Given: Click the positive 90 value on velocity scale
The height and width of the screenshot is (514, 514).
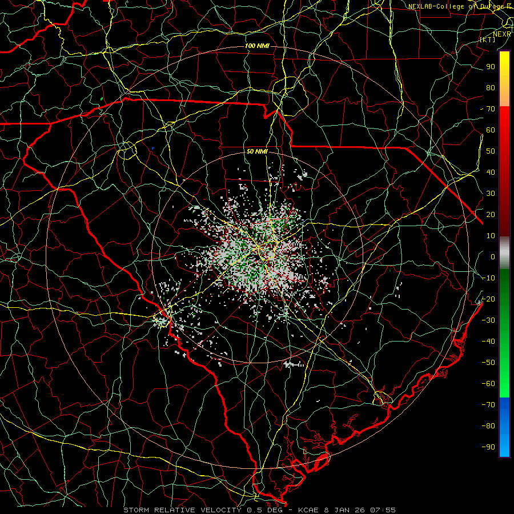Looking at the screenshot, I should coord(491,67).
